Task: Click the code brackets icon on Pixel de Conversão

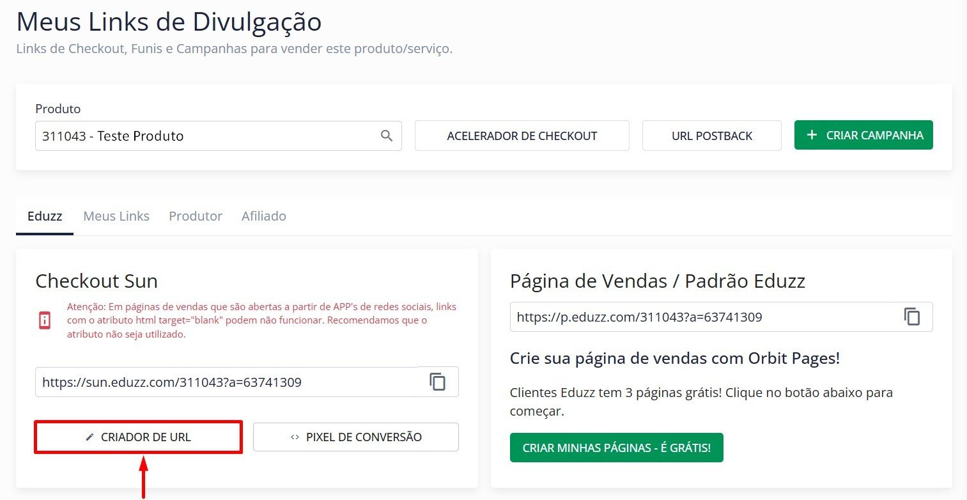Action: pos(295,438)
